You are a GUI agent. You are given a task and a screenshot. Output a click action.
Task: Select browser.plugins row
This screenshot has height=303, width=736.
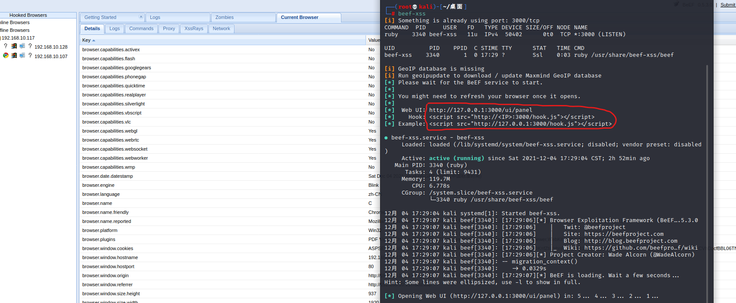coord(230,239)
